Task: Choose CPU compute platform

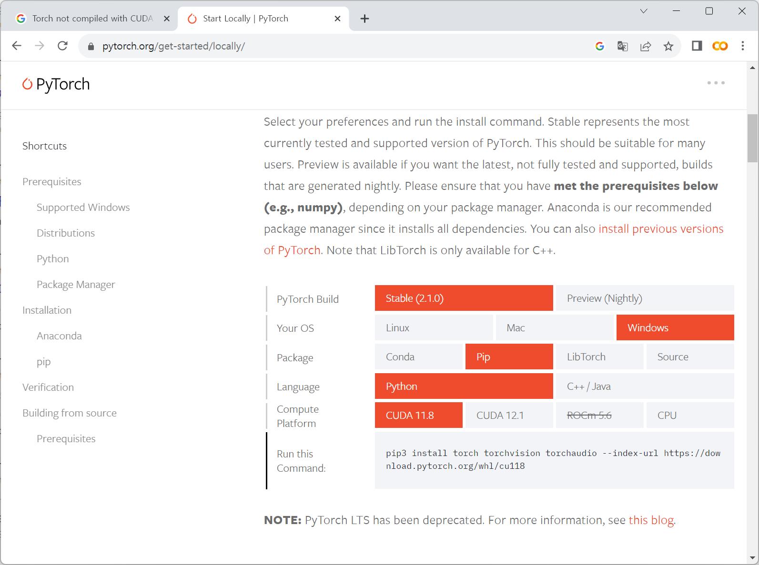Action: point(690,415)
